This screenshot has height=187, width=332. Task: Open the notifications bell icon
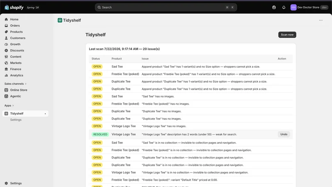coord(284,7)
